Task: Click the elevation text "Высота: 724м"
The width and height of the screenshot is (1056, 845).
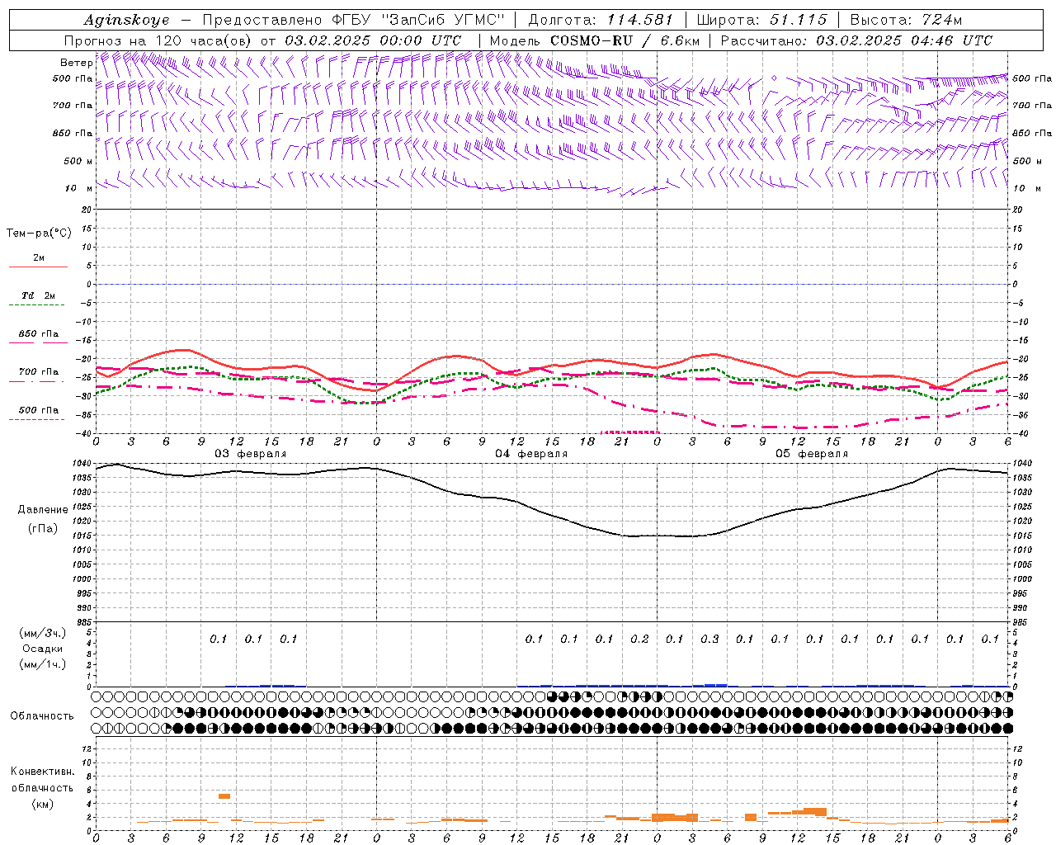Action: (x=906, y=20)
